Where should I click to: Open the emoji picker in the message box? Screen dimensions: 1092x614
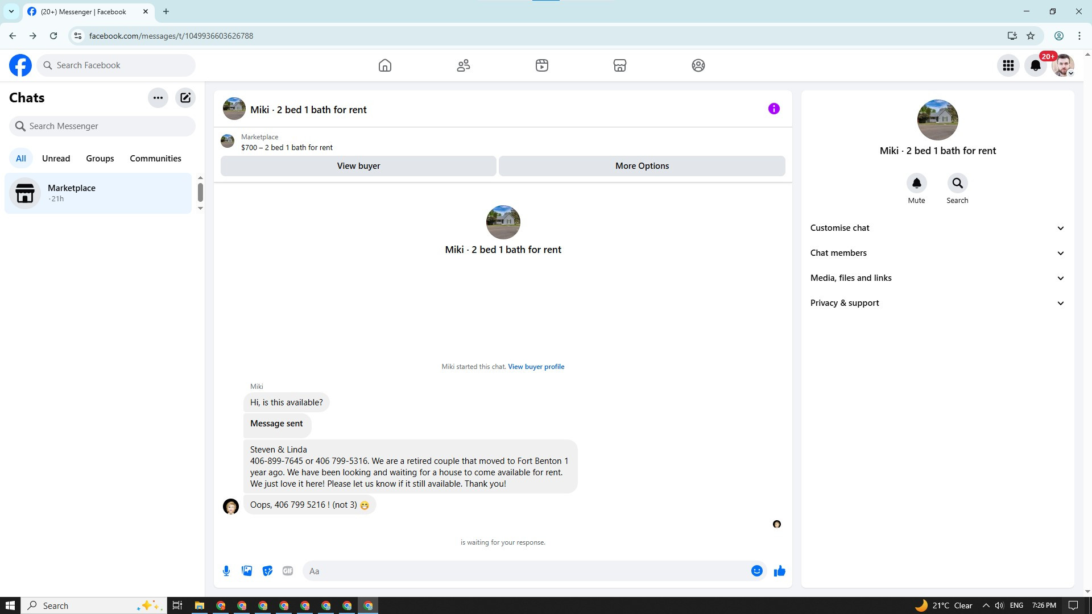coord(756,571)
